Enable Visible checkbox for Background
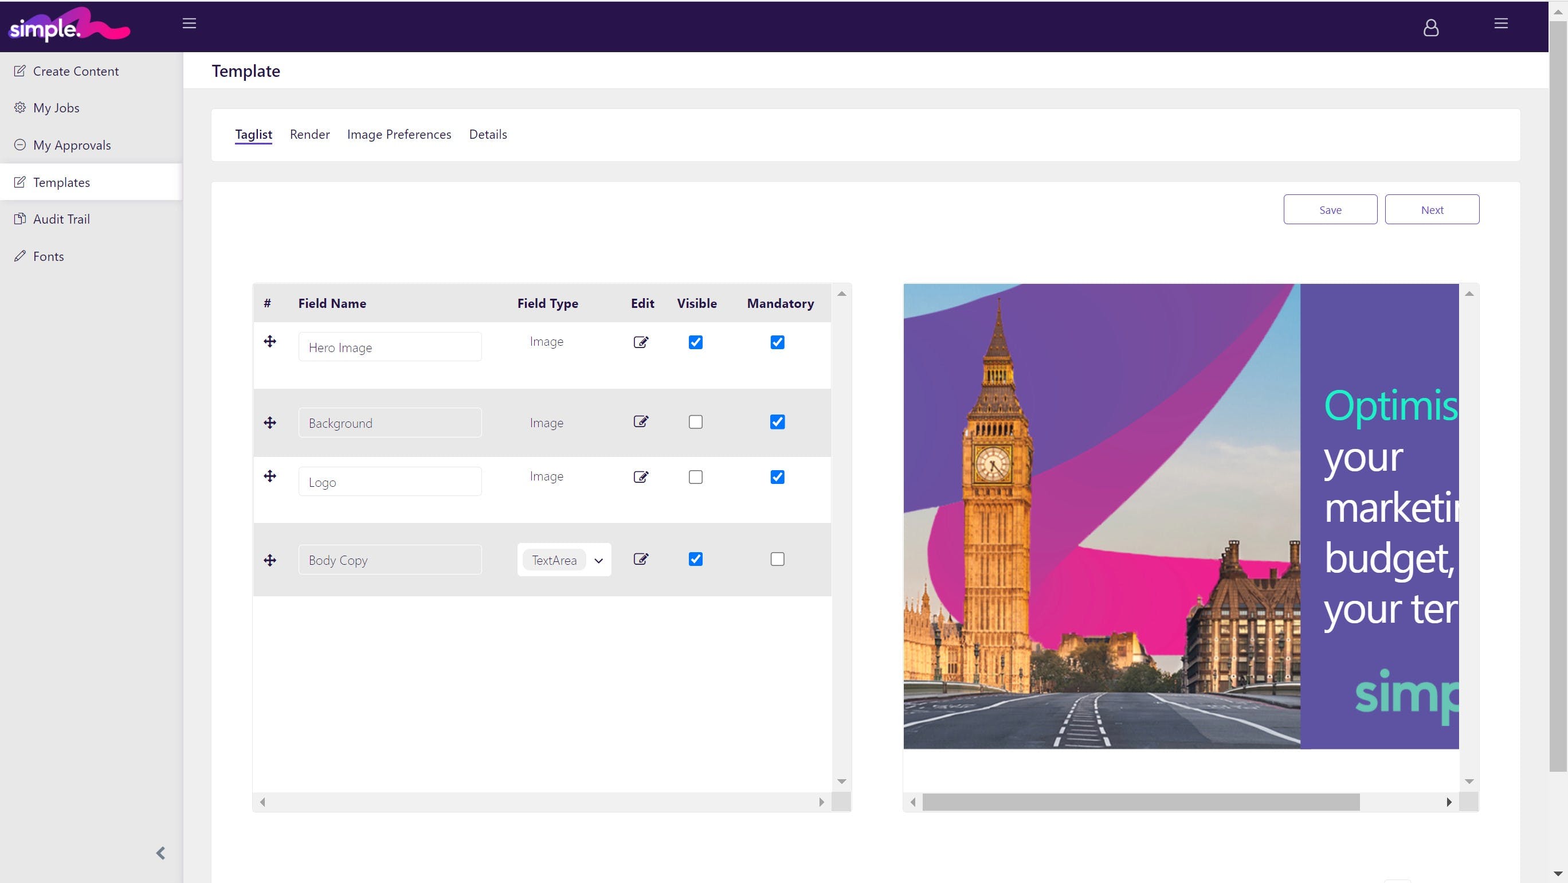This screenshot has height=883, width=1568. click(x=695, y=422)
